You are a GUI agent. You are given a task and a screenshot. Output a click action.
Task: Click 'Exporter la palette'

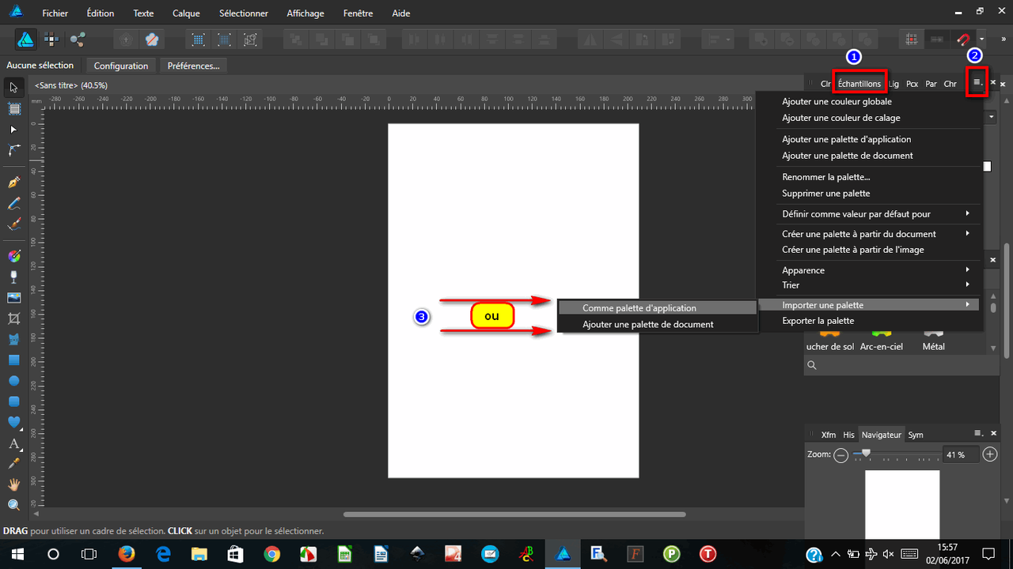[x=818, y=321]
